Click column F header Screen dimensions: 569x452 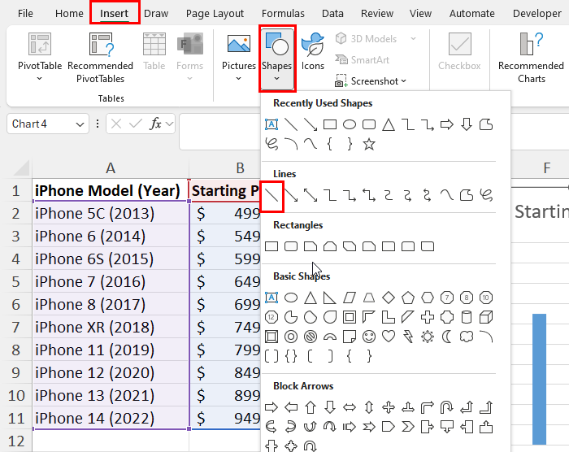pyautogui.click(x=547, y=168)
